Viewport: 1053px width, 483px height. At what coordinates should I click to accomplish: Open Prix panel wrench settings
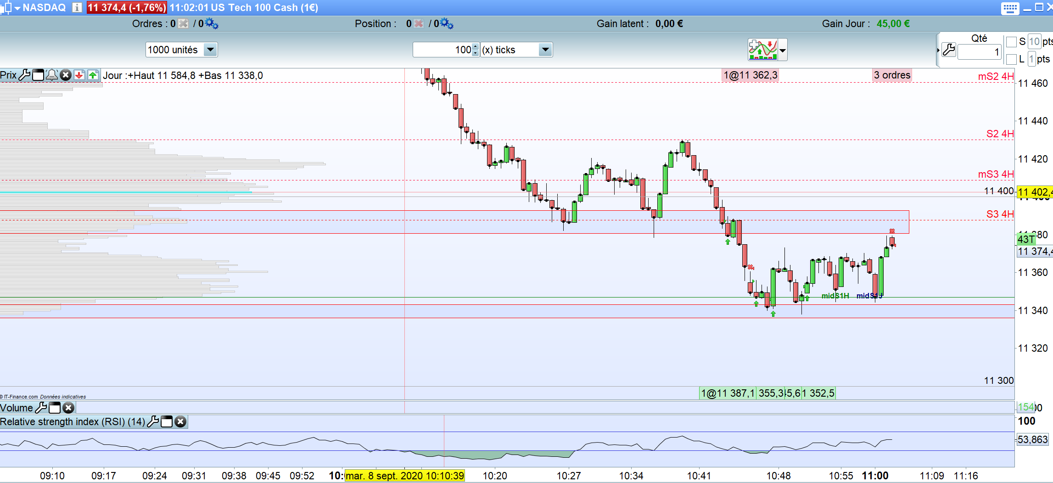(25, 75)
